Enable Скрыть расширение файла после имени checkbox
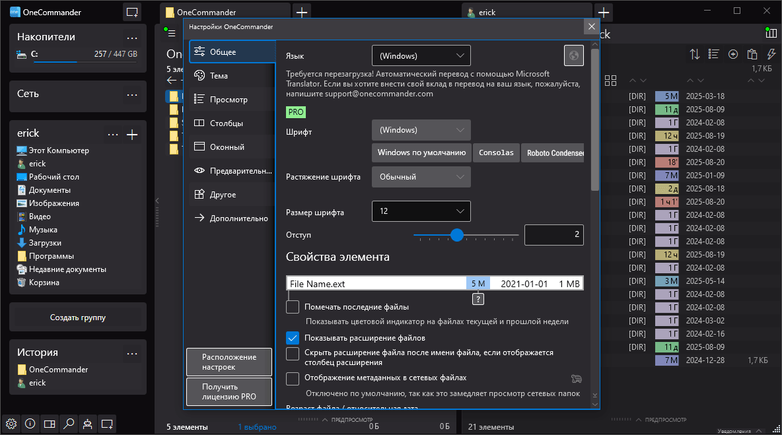Image resolution: width=782 pixels, height=435 pixels. [292, 353]
